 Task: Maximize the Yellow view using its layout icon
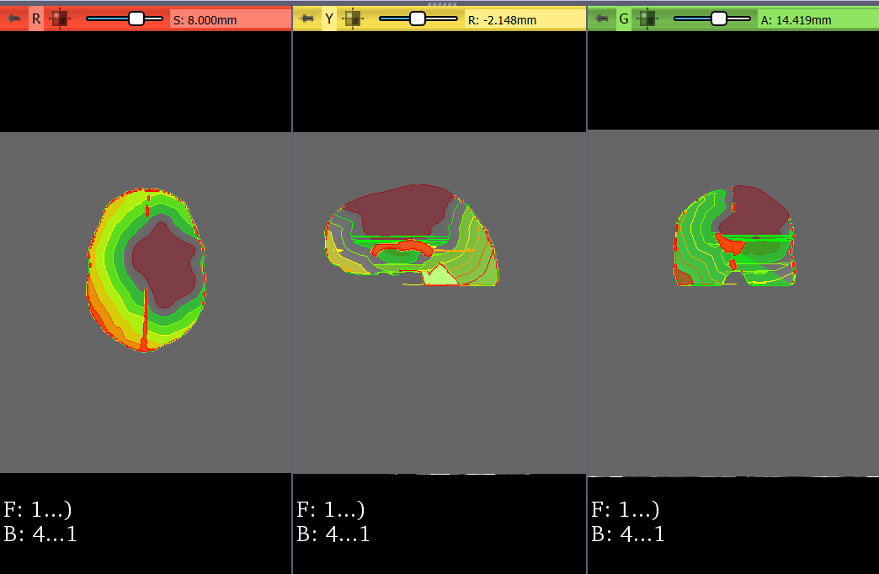352,19
